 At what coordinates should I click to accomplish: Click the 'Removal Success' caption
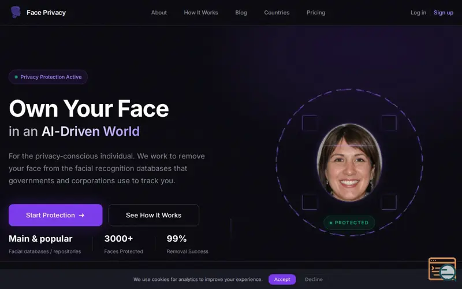[187, 251]
